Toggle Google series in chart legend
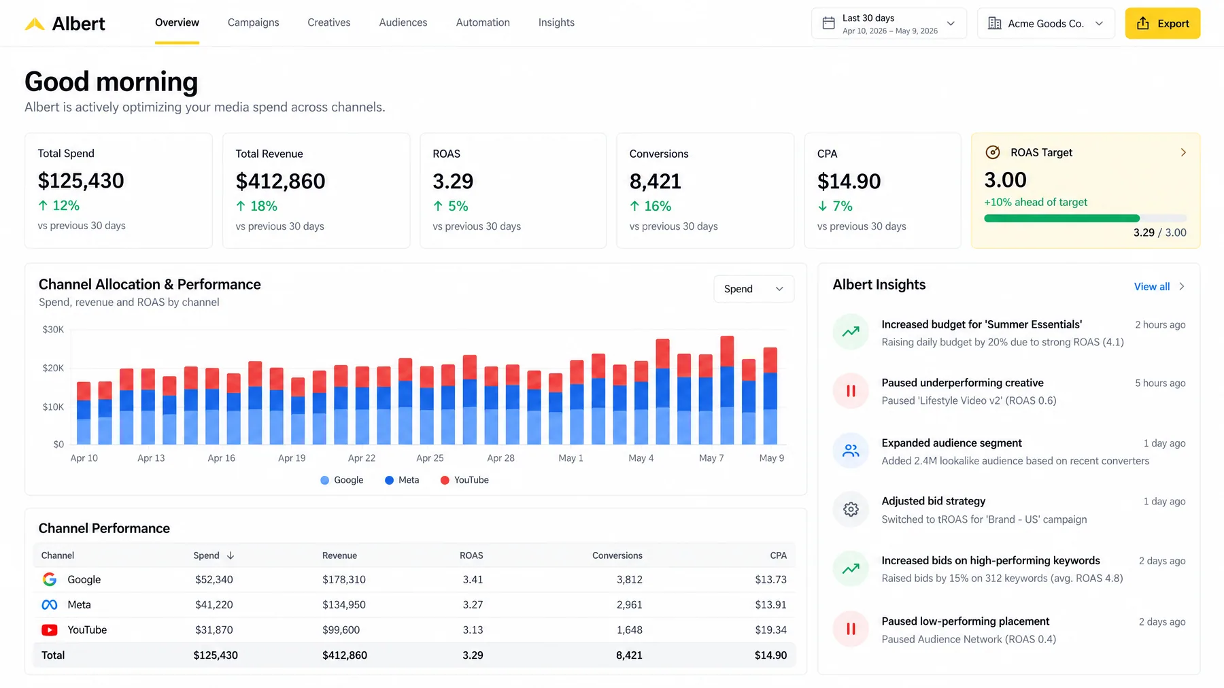This screenshot has height=688, width=1224. tap(342, 480)
